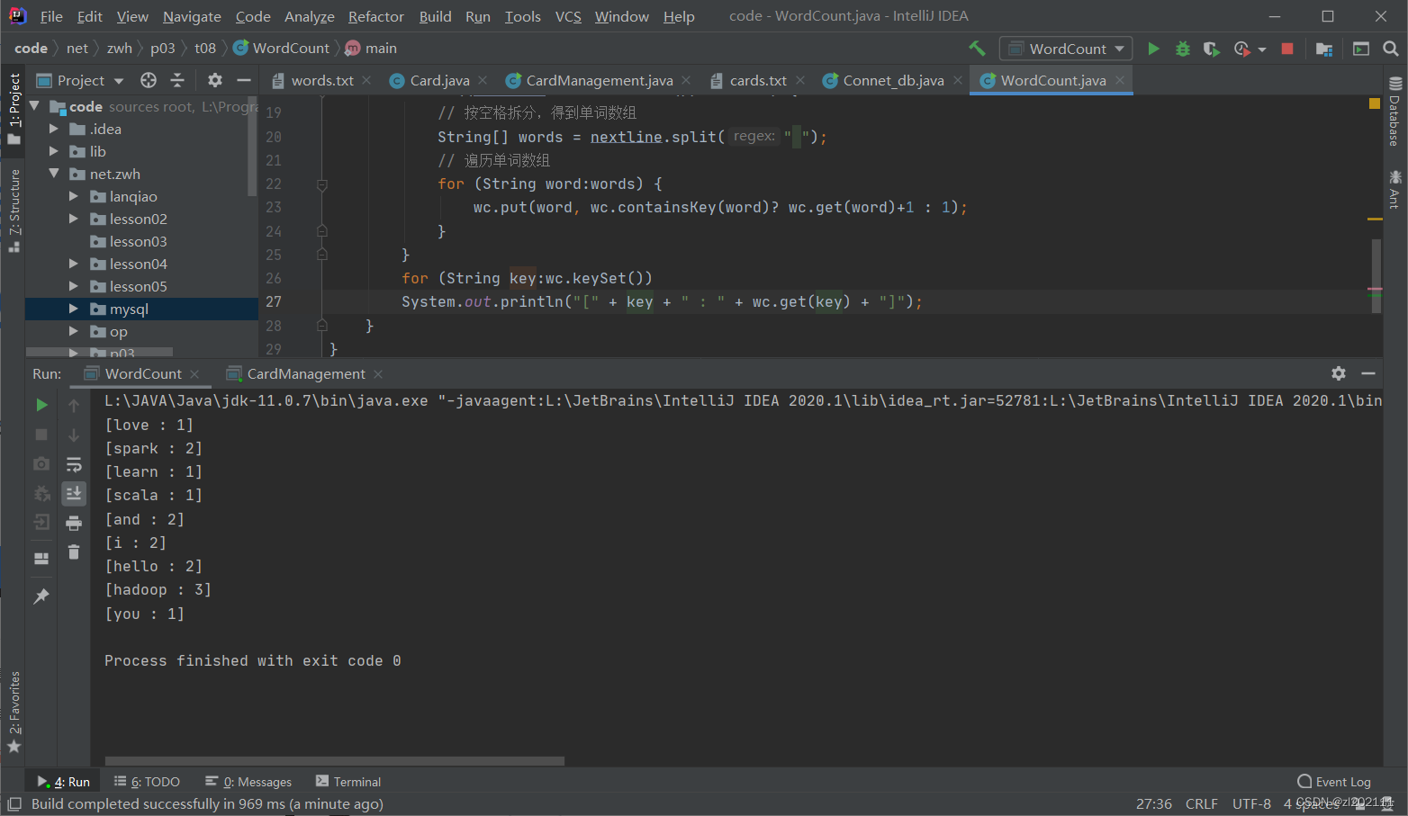Image resolution: width=1408 pixels, height=816 pixels.
Task: Click the p03 breadcrumb
Action: coord(163,49)
